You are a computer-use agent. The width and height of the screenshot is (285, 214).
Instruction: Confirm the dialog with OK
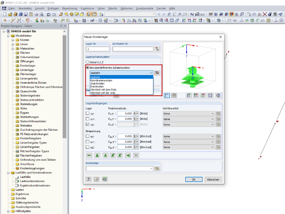(x=194, y=179)
